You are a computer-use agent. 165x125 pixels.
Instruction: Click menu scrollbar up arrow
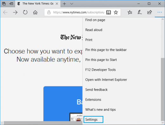coord(163,19)
